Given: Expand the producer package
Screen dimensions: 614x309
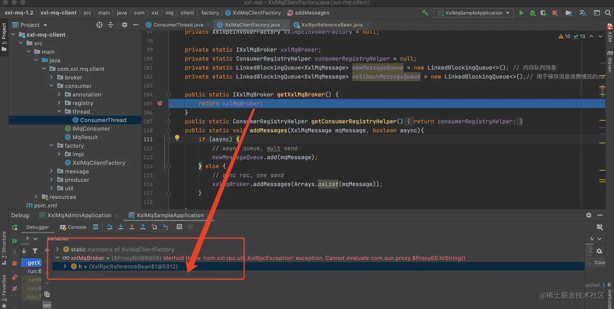Looking at the screenshot, I should pos(52,179).
